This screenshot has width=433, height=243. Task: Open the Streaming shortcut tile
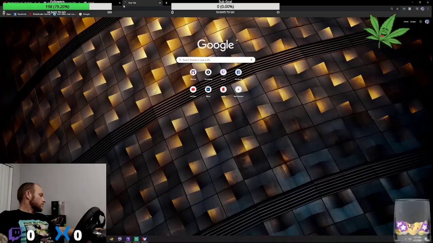pyautogui.click(x=208, y=74)
